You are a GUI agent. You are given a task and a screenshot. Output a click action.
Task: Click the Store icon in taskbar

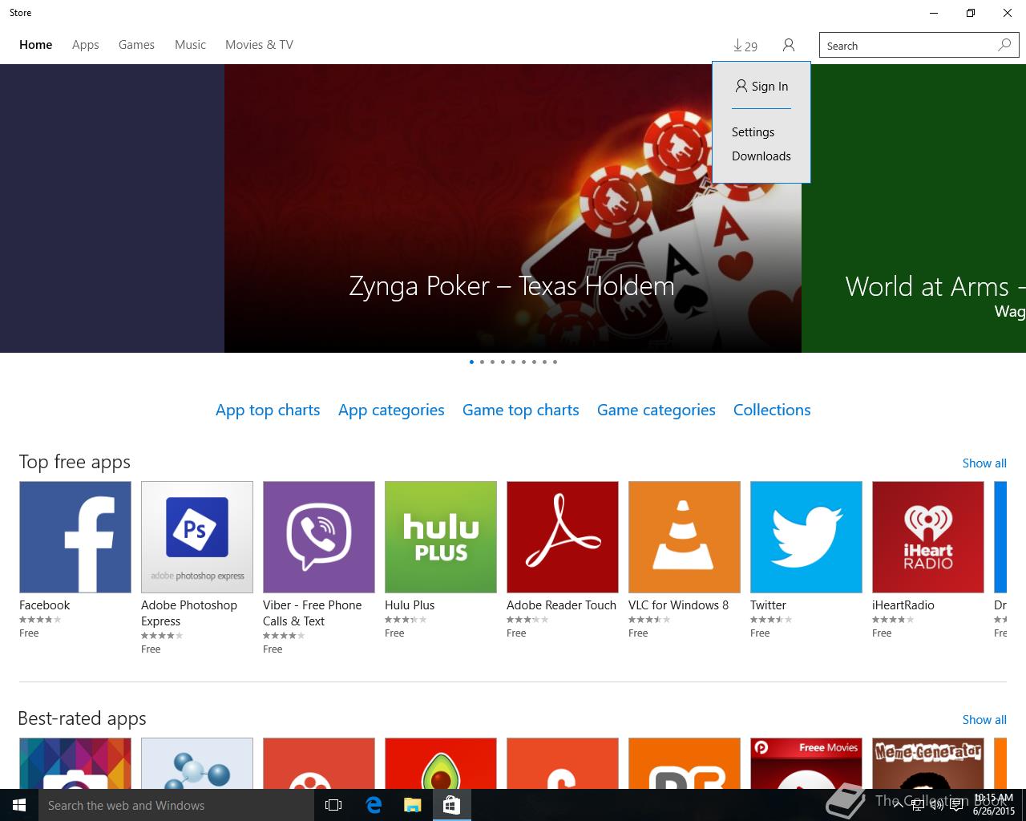pyautogui.click(x=451, y=805)
